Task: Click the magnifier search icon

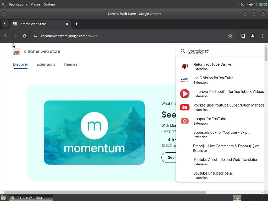Action: point(183,51)
